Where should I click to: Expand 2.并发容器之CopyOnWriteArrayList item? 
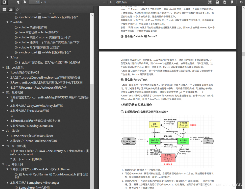point(7,106)
